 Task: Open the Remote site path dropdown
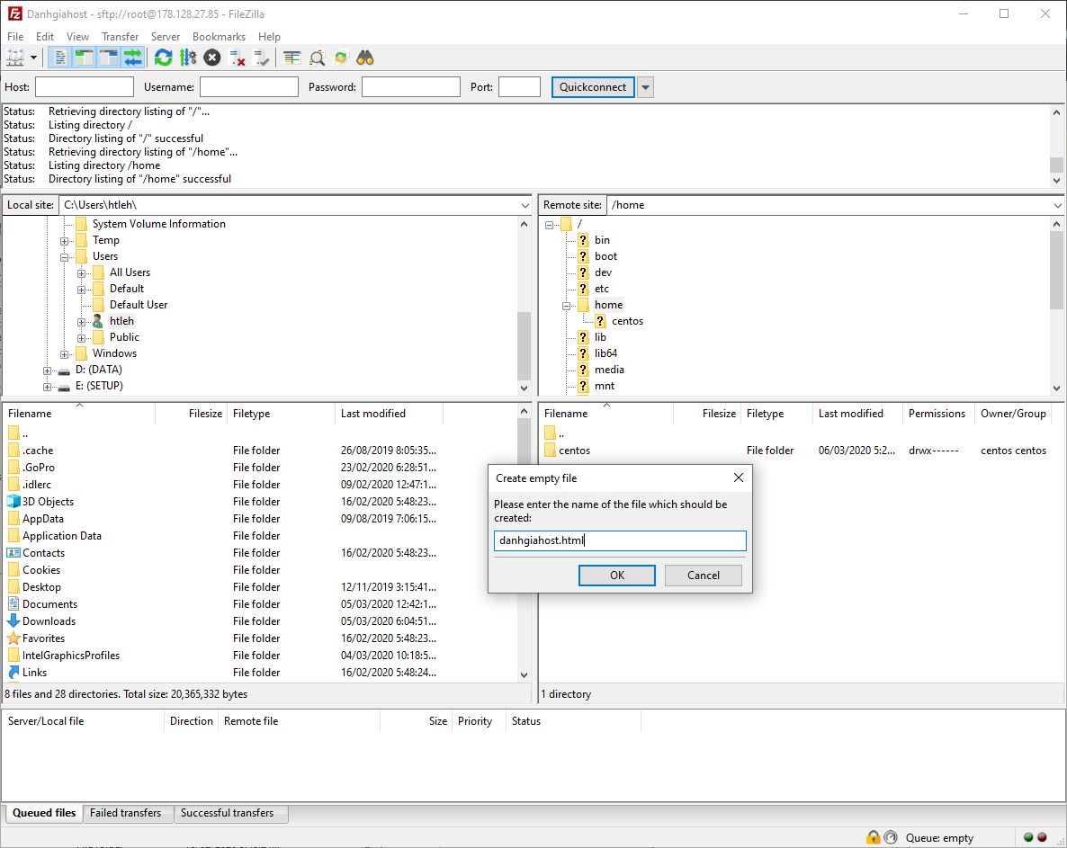click(x=1057, y=205)
